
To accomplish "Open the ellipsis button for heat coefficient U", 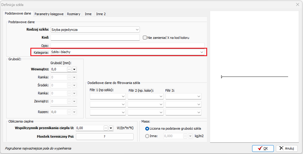I will [106, 128].
